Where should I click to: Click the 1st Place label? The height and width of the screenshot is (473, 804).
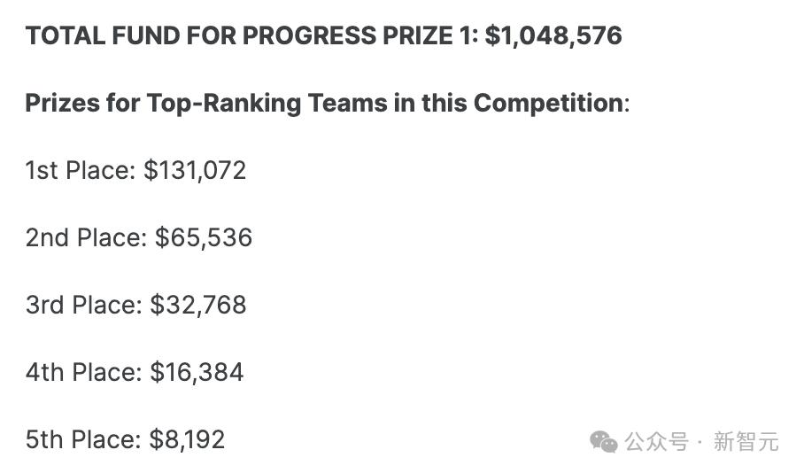[x=80, y=170]
